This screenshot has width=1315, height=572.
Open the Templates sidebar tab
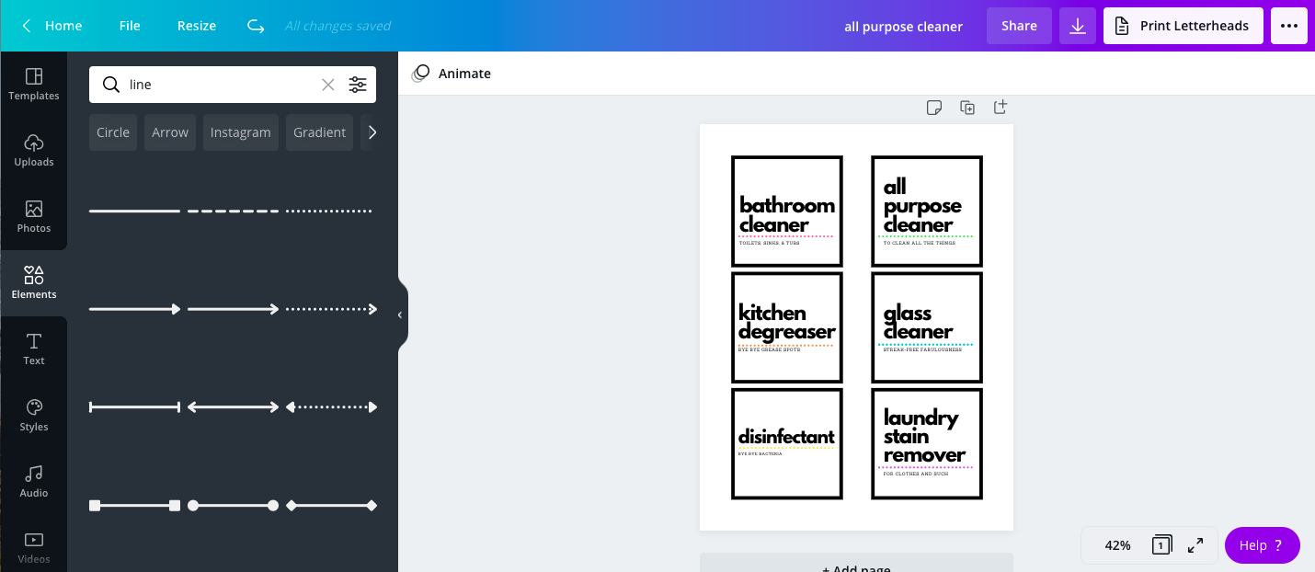34,84
